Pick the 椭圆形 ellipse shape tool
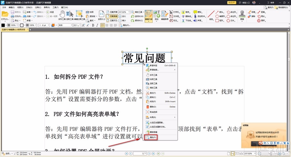 [x=220, y=16]
